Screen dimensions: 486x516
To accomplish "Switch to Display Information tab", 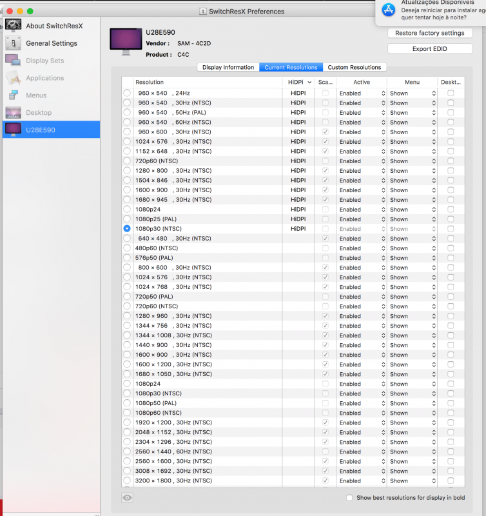I will pyautogui.click(x=228, y=67).
